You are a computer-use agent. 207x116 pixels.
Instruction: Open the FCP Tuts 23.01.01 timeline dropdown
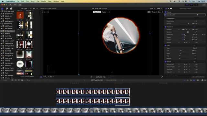point(98,80)
